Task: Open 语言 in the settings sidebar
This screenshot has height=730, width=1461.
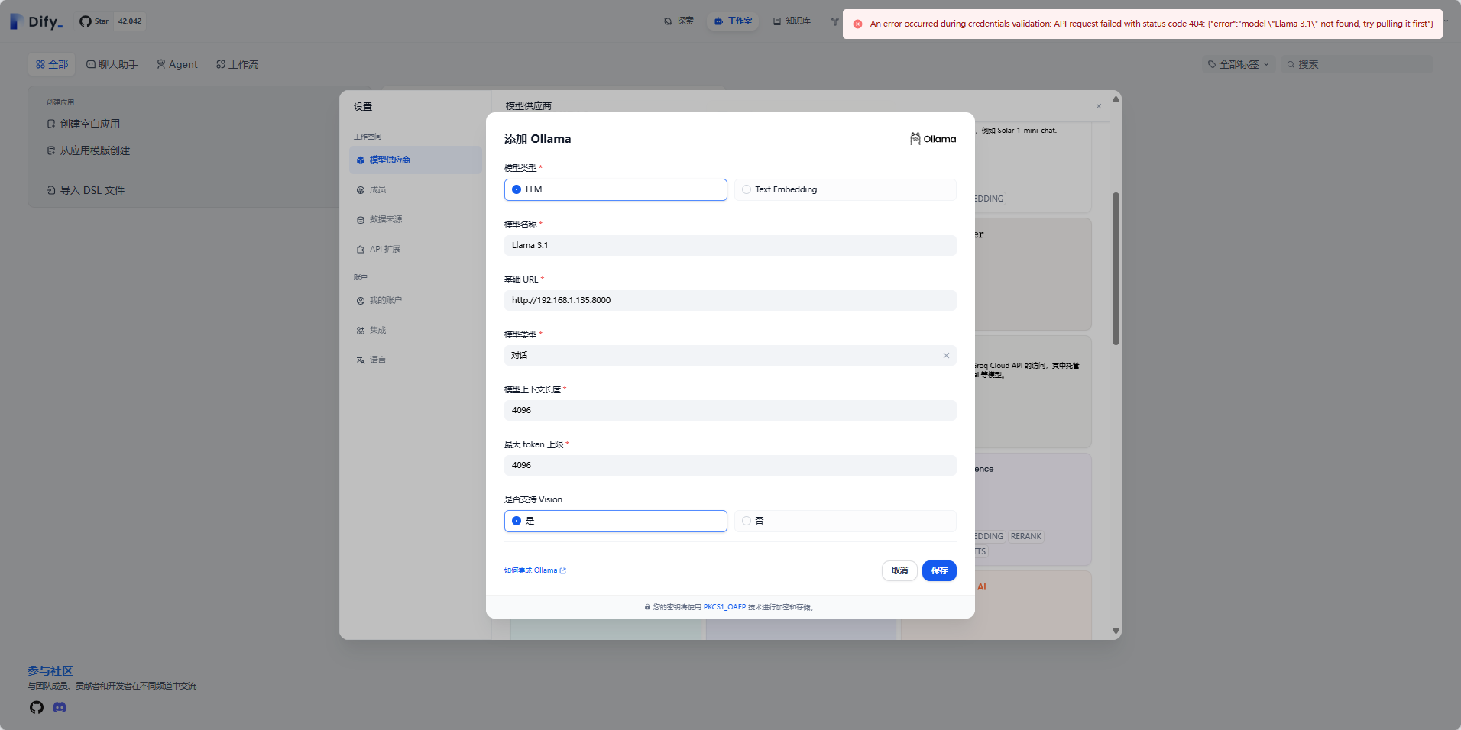Action: (416, 360)
